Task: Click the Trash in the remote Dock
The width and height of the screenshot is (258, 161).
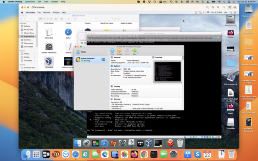Action: [x=180, y=143]
